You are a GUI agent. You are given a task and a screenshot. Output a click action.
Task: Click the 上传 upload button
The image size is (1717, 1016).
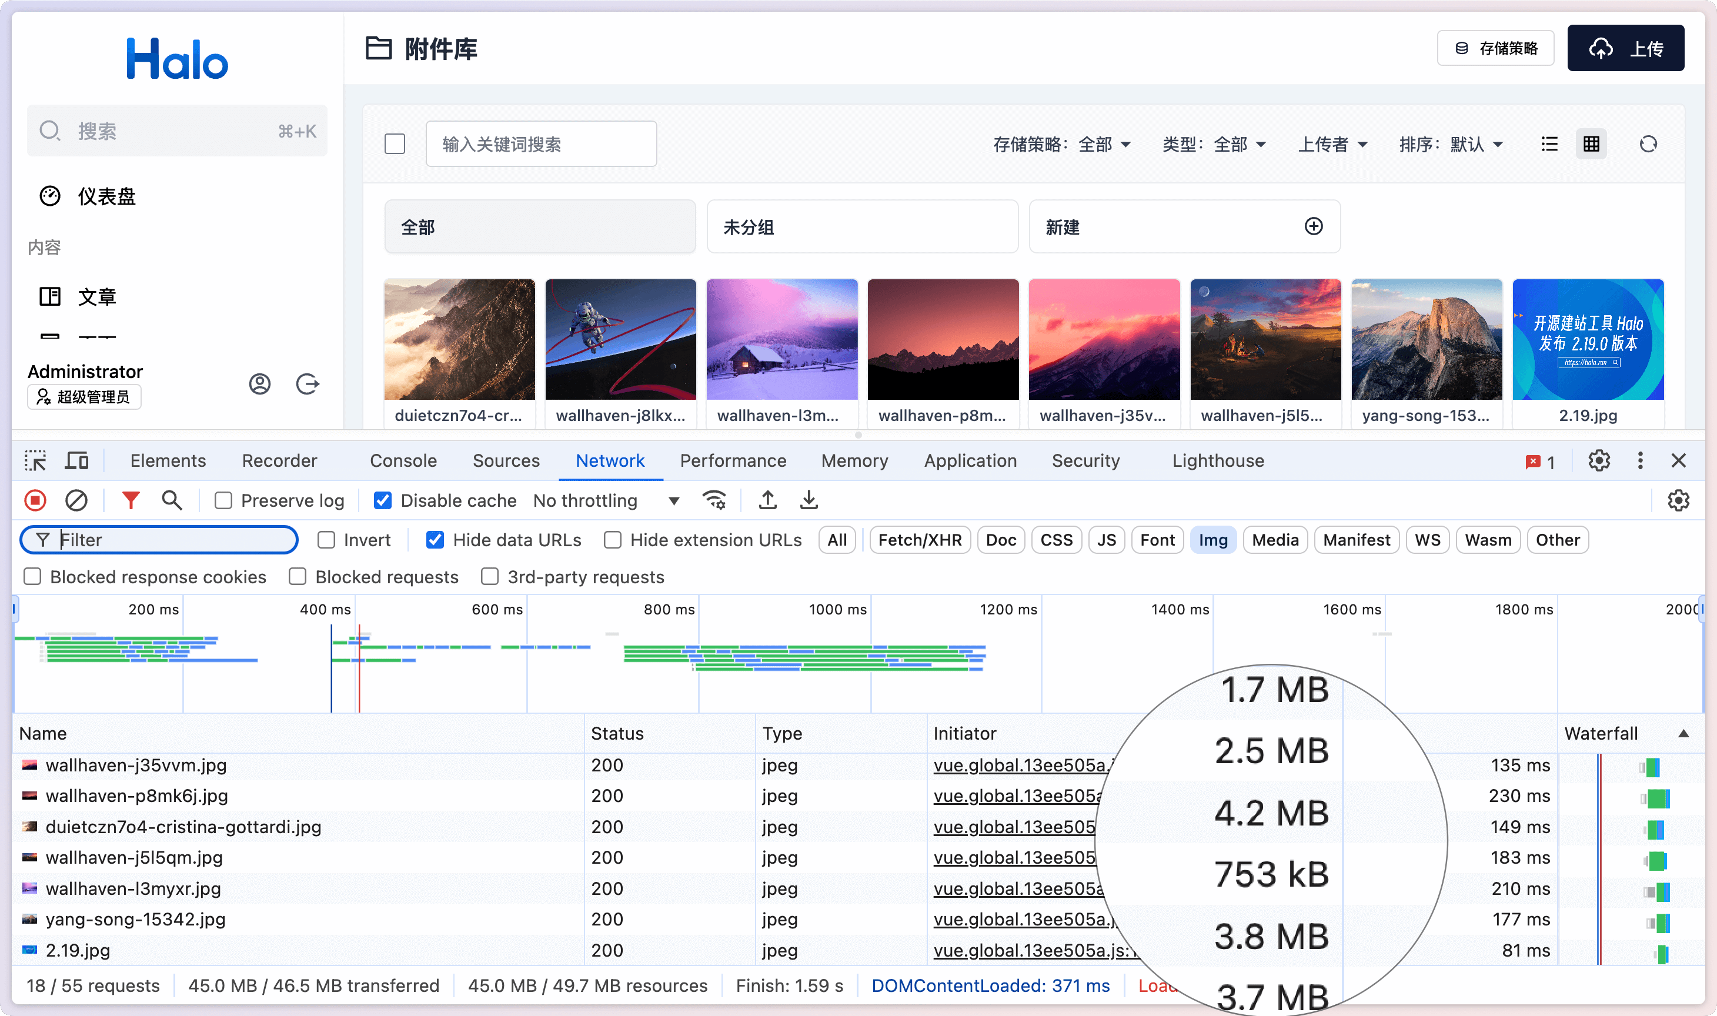point(1625,48)
